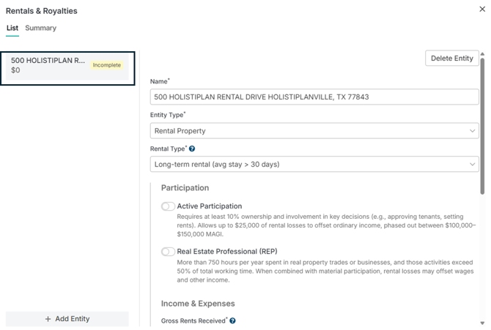Toggle Active Participation switch
This screenshot has width=491, height=330.
168,206
